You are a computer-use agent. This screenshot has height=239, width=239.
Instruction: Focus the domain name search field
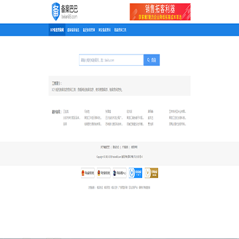pos(112,60)
